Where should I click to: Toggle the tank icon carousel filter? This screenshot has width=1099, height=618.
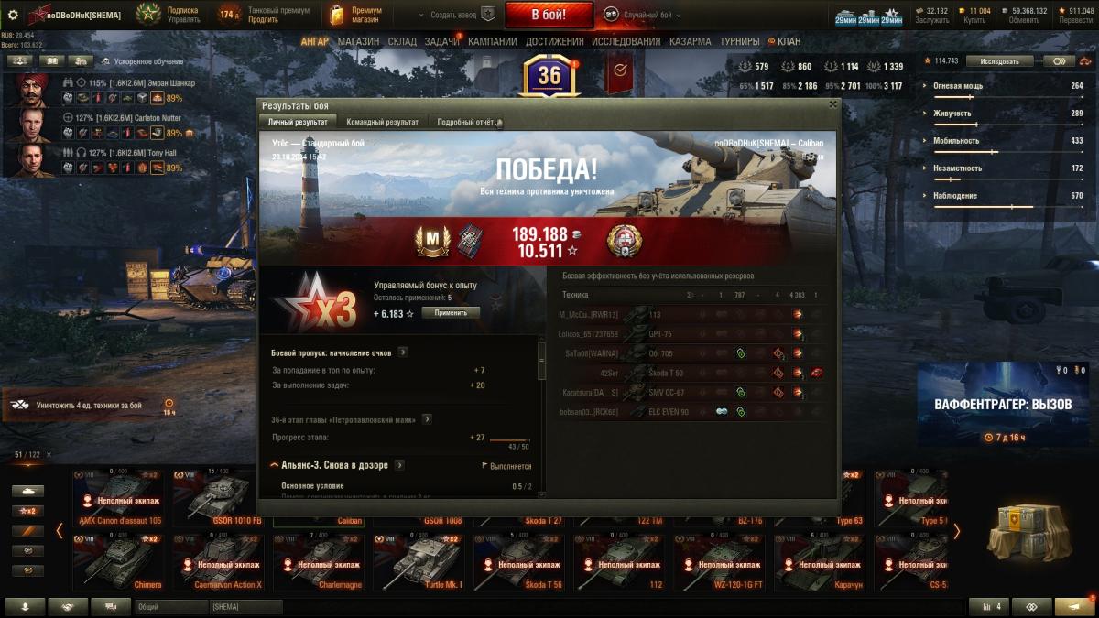(x=27, y=491)
